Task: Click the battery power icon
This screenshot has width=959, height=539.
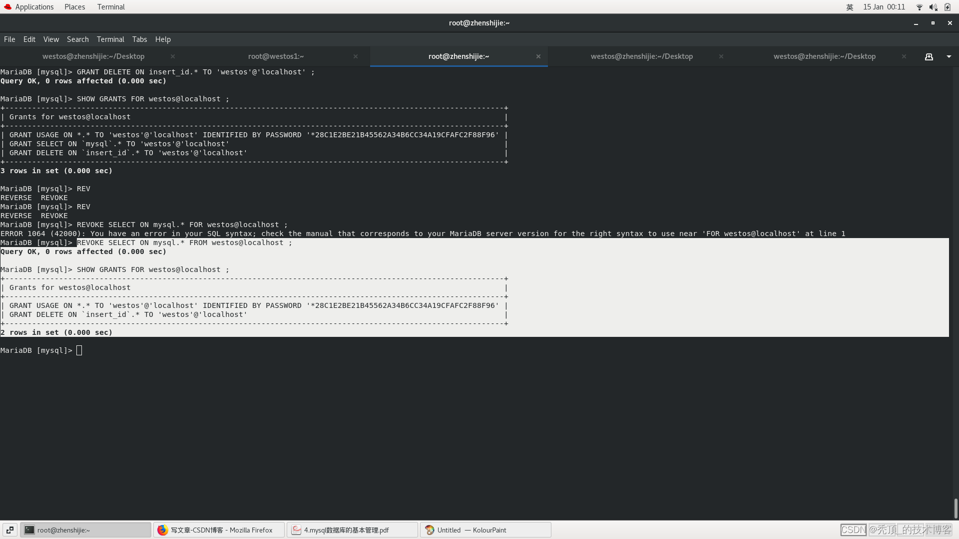Action: point(948,7)
